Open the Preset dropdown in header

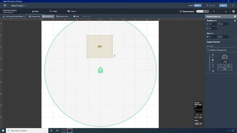(x=197, y=6)
